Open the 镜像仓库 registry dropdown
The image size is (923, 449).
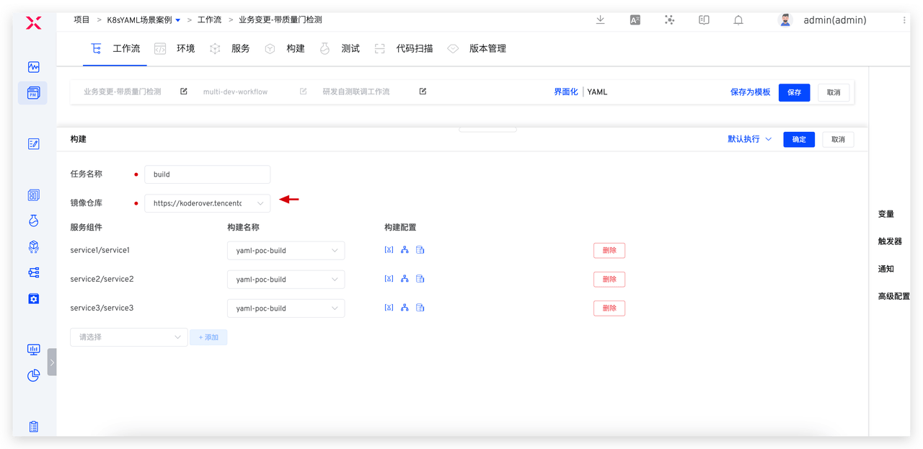(x=207, y=203)
